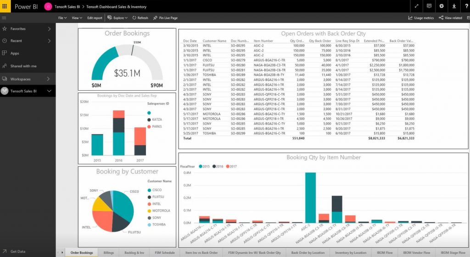This screenshot has height=257, width=470.
Task: Open the Back Order by Location tab
Action: (x=308, y=252)
